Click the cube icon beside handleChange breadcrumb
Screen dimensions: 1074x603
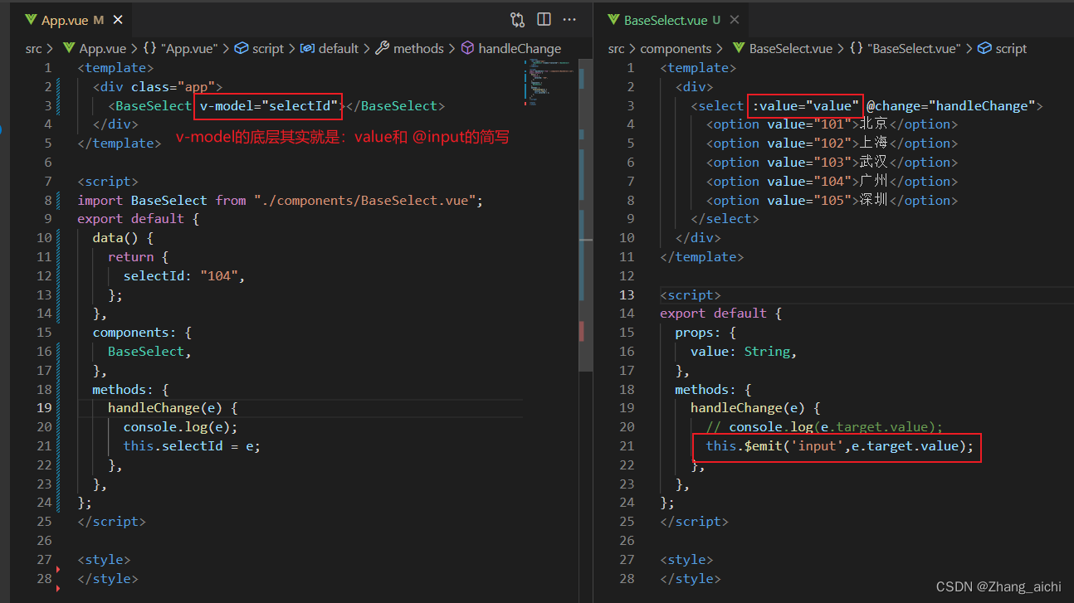point(467,49)
